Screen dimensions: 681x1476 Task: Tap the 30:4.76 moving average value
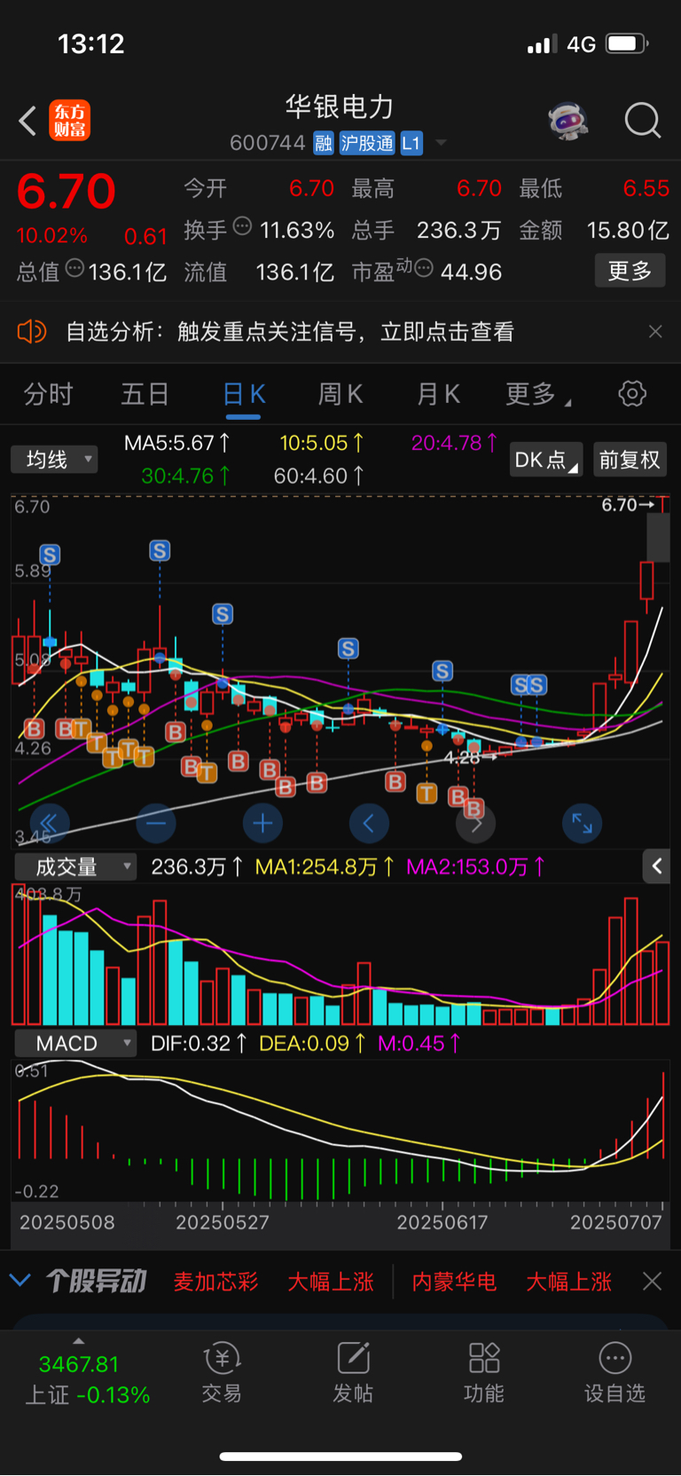(186, 476)
